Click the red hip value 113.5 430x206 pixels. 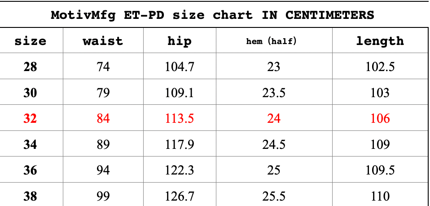[x=180, y=119]
